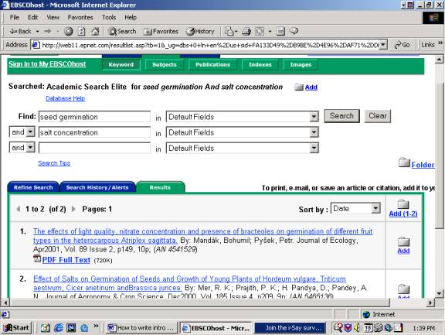Screen dimensions: 445x335
Task: Open the Sort by Date dropdown
Action: click(355, 209)
